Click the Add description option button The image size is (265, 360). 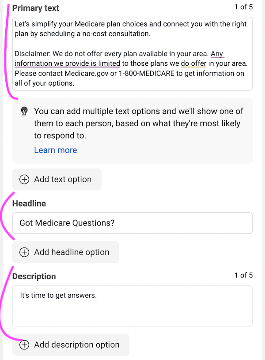point(70,345)
